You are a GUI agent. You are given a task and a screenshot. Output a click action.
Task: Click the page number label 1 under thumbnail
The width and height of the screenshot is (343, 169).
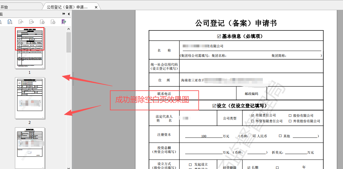pos(29,73)
